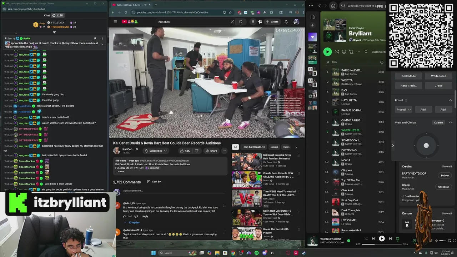Like the Kai Cenat video

[185, 151]
